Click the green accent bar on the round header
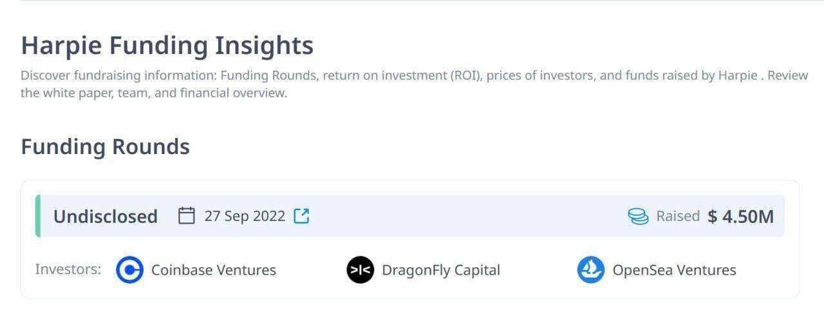This screenshot has height=321, width=824. coord(37,216)
